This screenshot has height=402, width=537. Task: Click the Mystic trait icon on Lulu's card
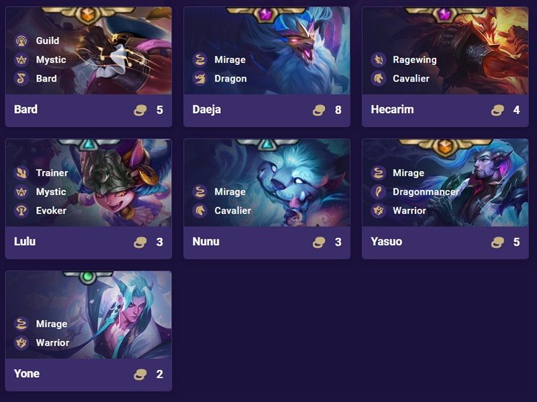21,192
